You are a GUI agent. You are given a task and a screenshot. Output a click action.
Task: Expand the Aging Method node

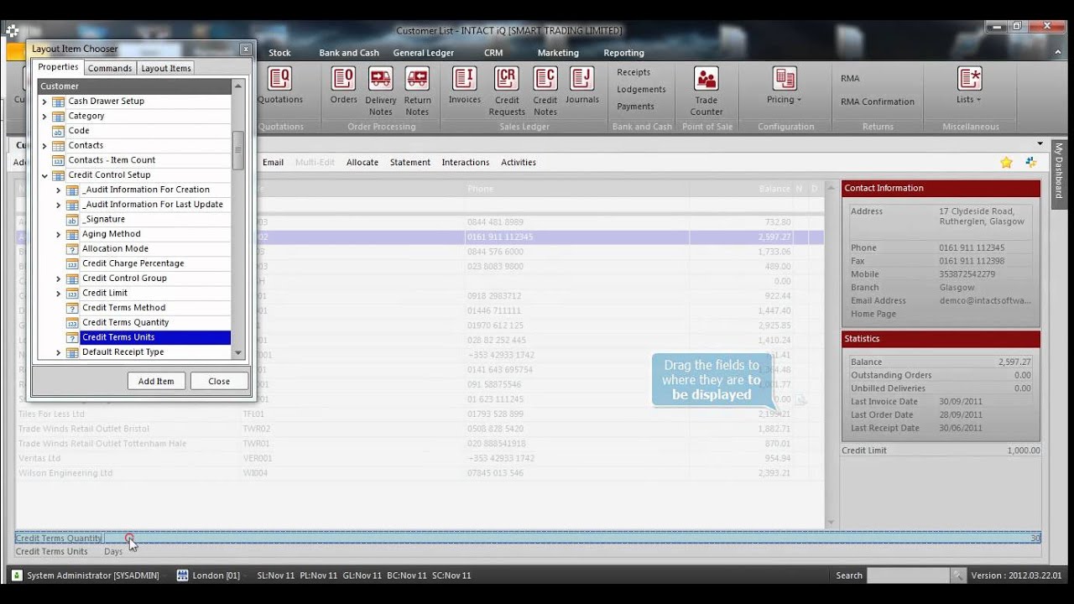point(59,235)
